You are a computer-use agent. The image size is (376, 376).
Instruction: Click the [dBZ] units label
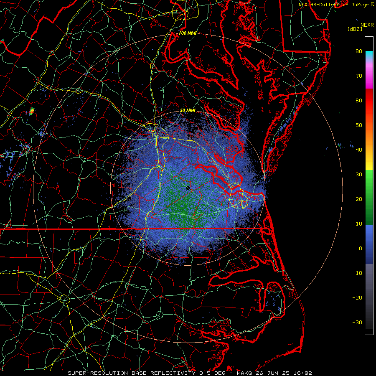point(355,29)
